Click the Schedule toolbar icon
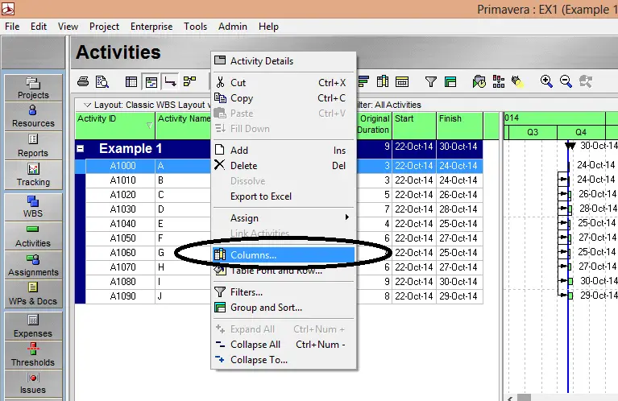 click(479, 81)
